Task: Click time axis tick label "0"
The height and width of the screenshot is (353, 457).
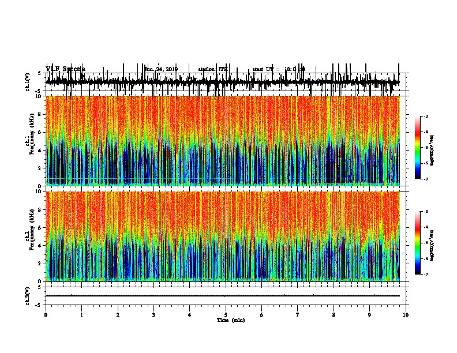Action: click(x=46, y=315)
